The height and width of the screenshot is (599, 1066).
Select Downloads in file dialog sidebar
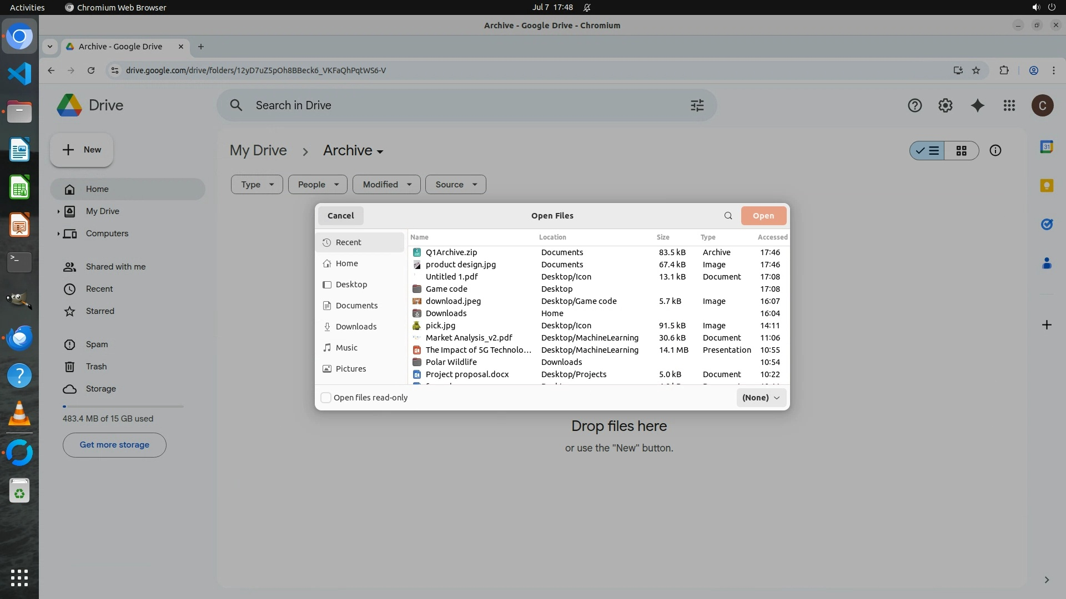356,327
